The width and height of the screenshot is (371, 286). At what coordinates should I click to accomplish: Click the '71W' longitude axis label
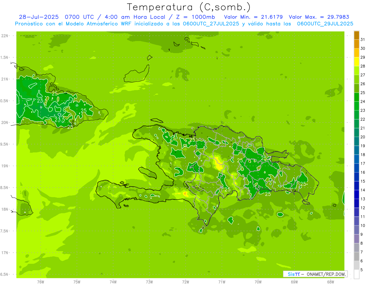[x=222, y=282]
